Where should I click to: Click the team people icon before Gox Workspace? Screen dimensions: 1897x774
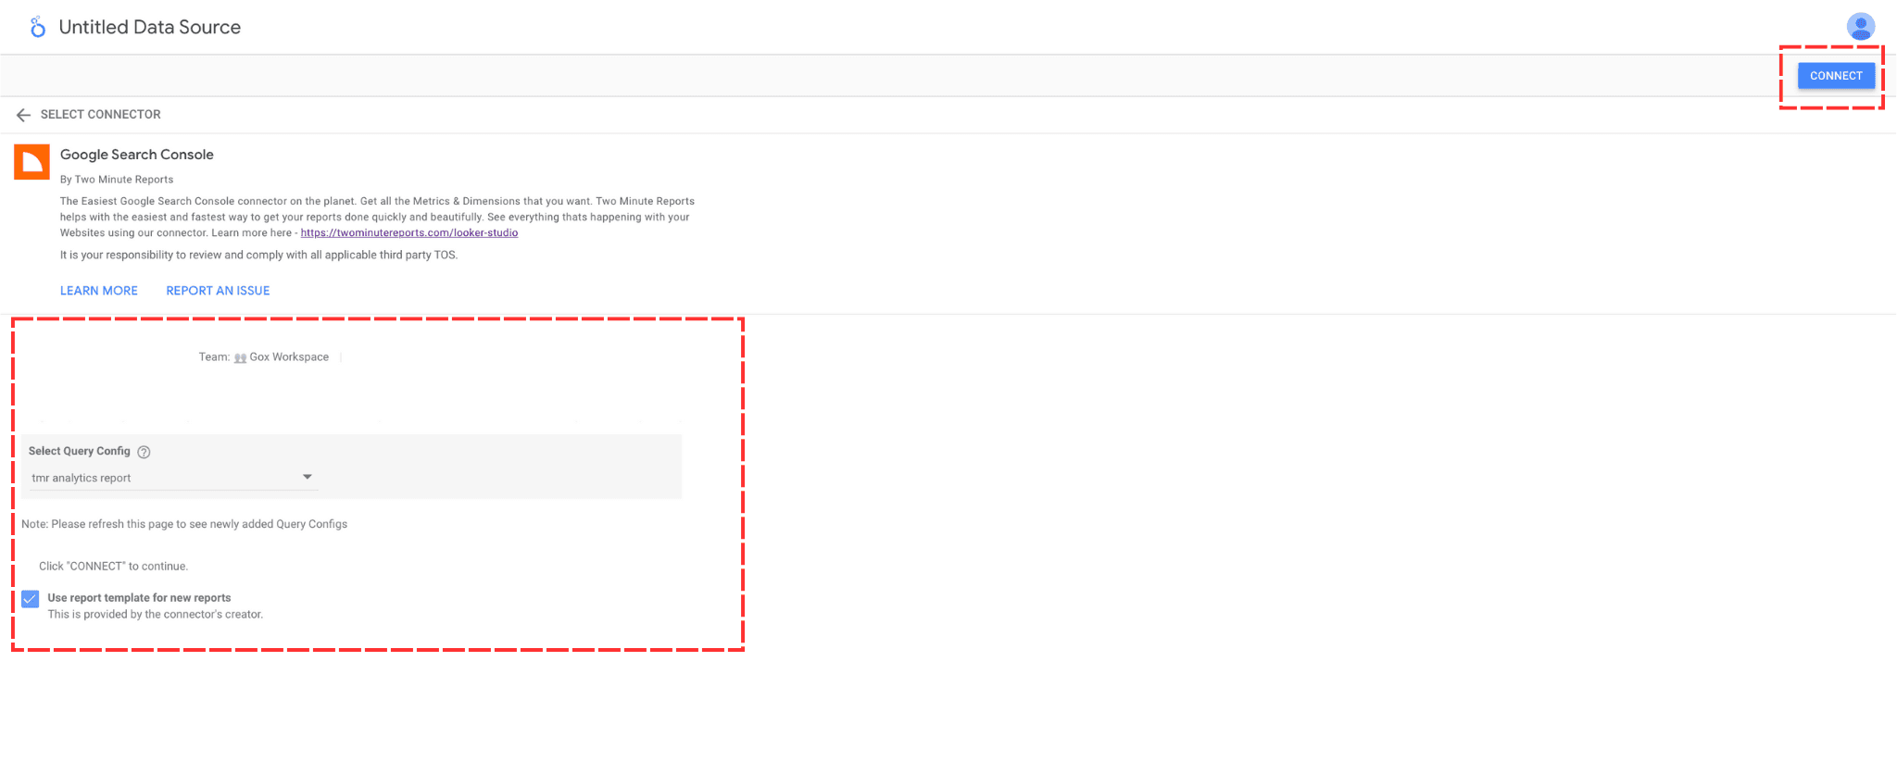(240, 358)
